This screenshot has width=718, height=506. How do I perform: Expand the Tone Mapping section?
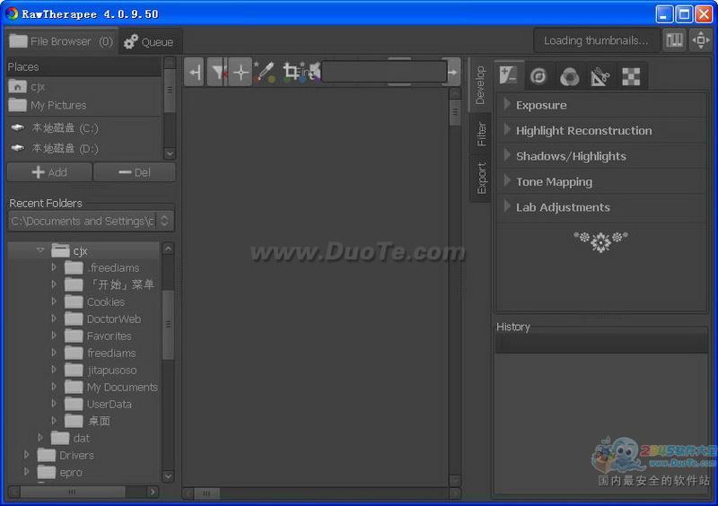point(553,181)
